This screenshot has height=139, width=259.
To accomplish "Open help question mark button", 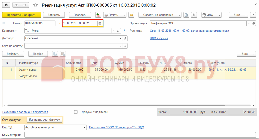I will pos(253,15).
